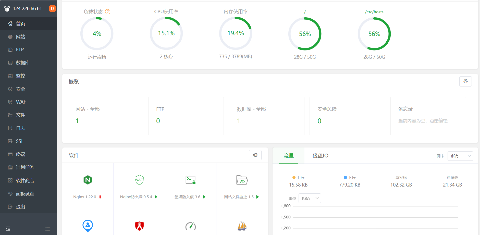The width and height of the screenshot is (480, 235).
Task: Click the BT panel logo icon
Action: (7, 8)
